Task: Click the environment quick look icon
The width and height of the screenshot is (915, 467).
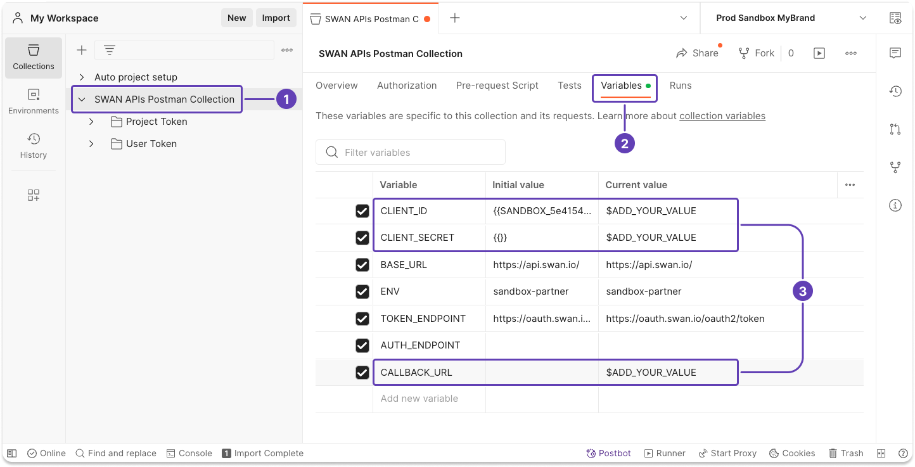Action: point(895,18)
